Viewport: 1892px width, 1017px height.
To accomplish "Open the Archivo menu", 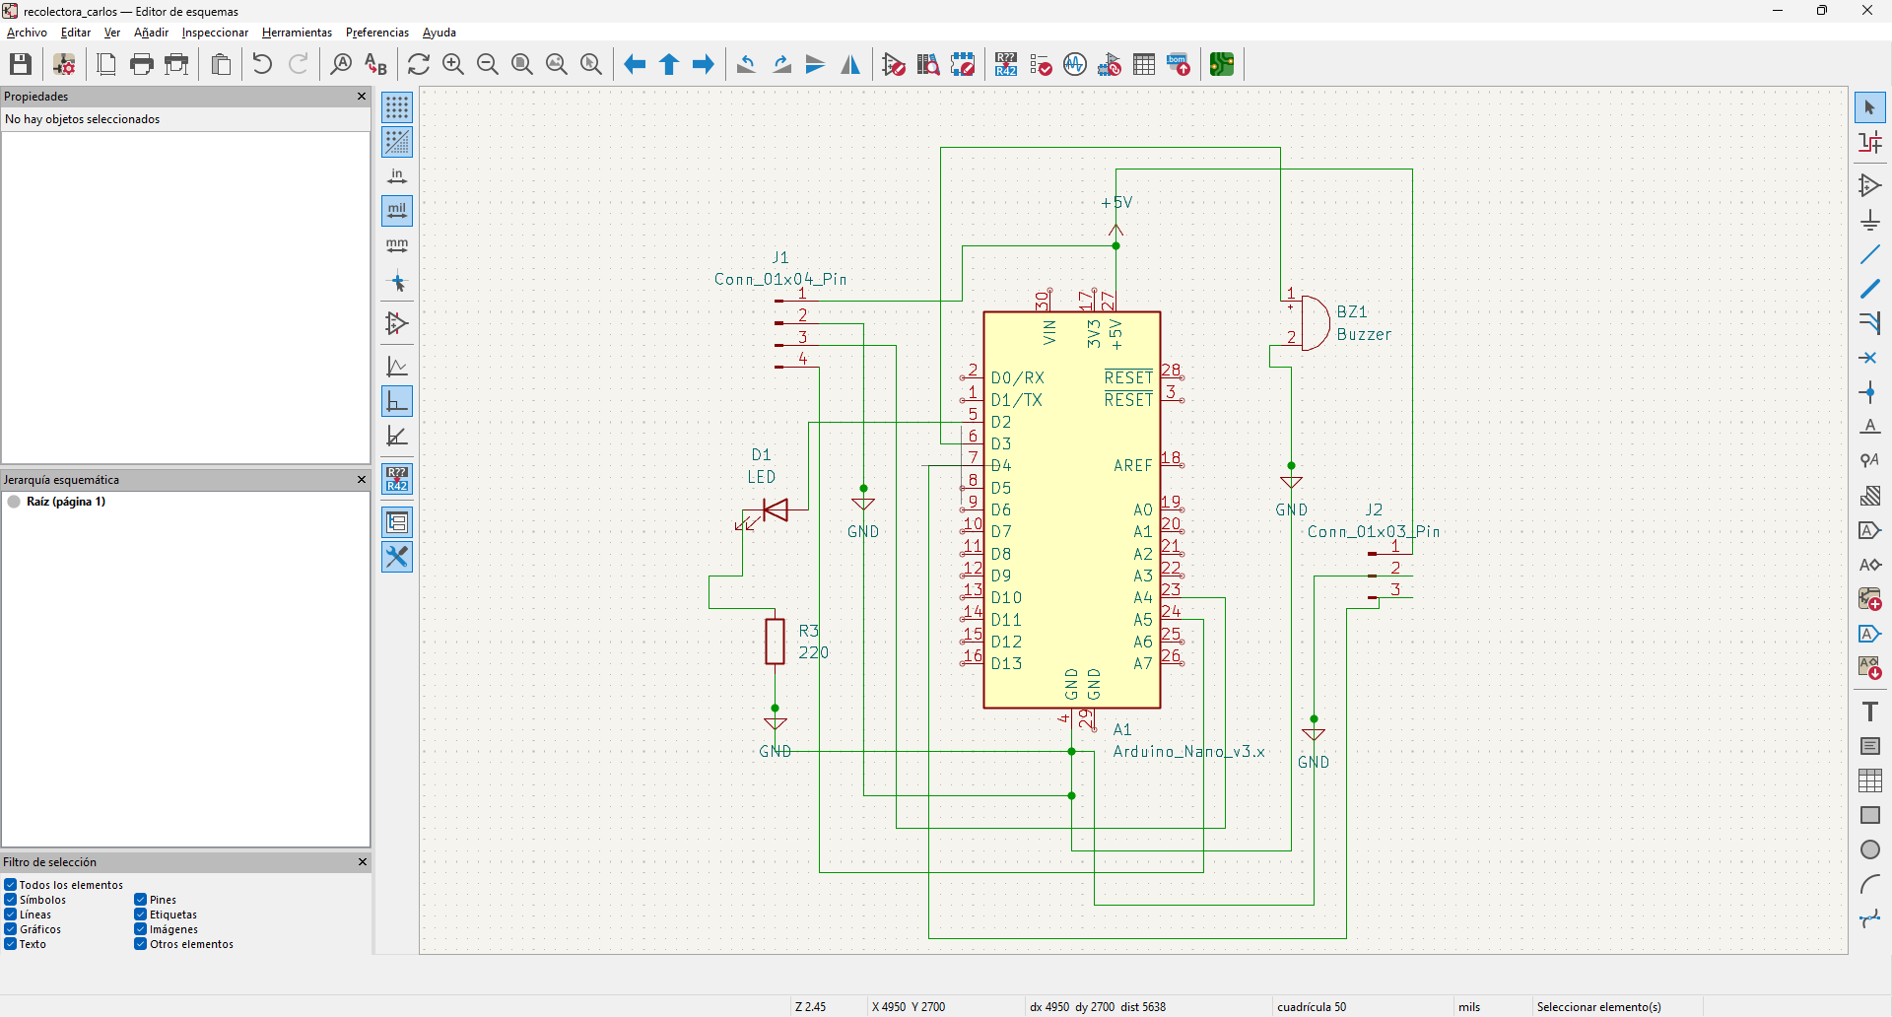I will tap(27, 33).
